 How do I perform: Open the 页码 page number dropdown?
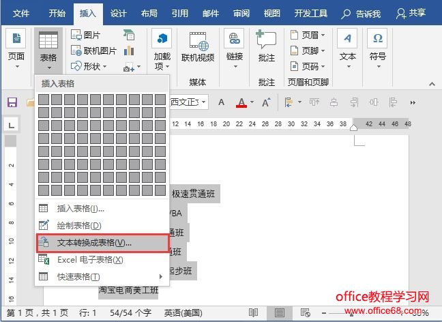(x=308, y=67)
